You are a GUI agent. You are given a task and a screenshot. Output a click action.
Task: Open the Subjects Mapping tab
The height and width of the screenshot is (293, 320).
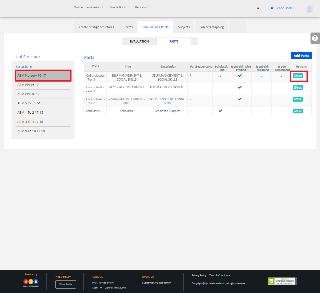[211, 27]
